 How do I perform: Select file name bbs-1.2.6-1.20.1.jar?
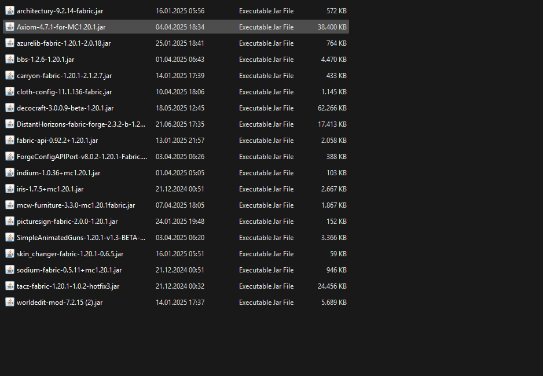[x=45, y=60]
